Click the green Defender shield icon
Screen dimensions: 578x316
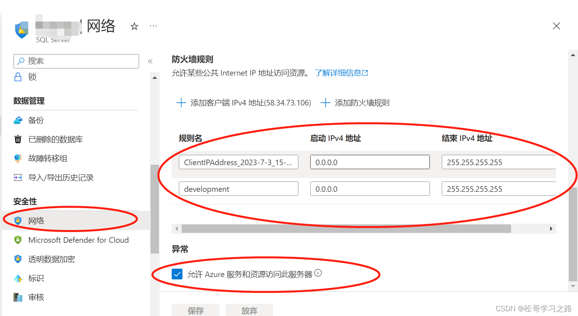[x=18, y=240]
